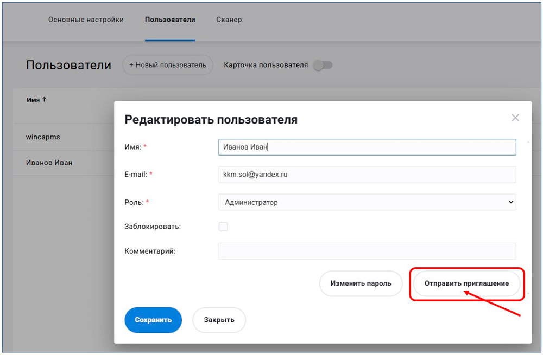Switch to the Сканер tab
This screenshot has width=543, height=355.
(x=229, y=20)
